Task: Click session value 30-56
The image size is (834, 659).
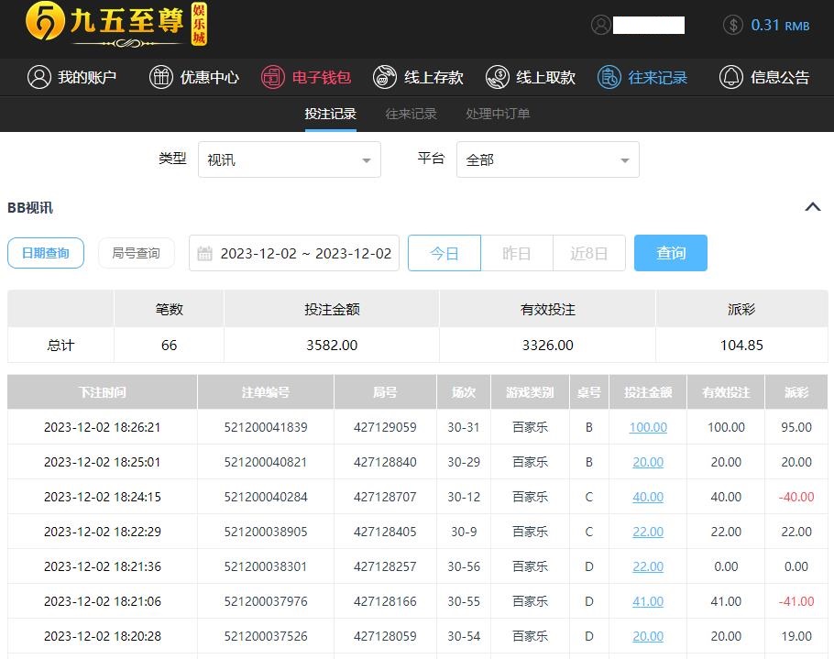Action: click(464, 566)
